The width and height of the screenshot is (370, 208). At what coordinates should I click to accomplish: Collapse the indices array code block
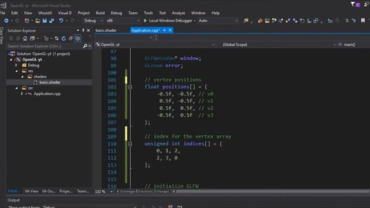point(130,144)
